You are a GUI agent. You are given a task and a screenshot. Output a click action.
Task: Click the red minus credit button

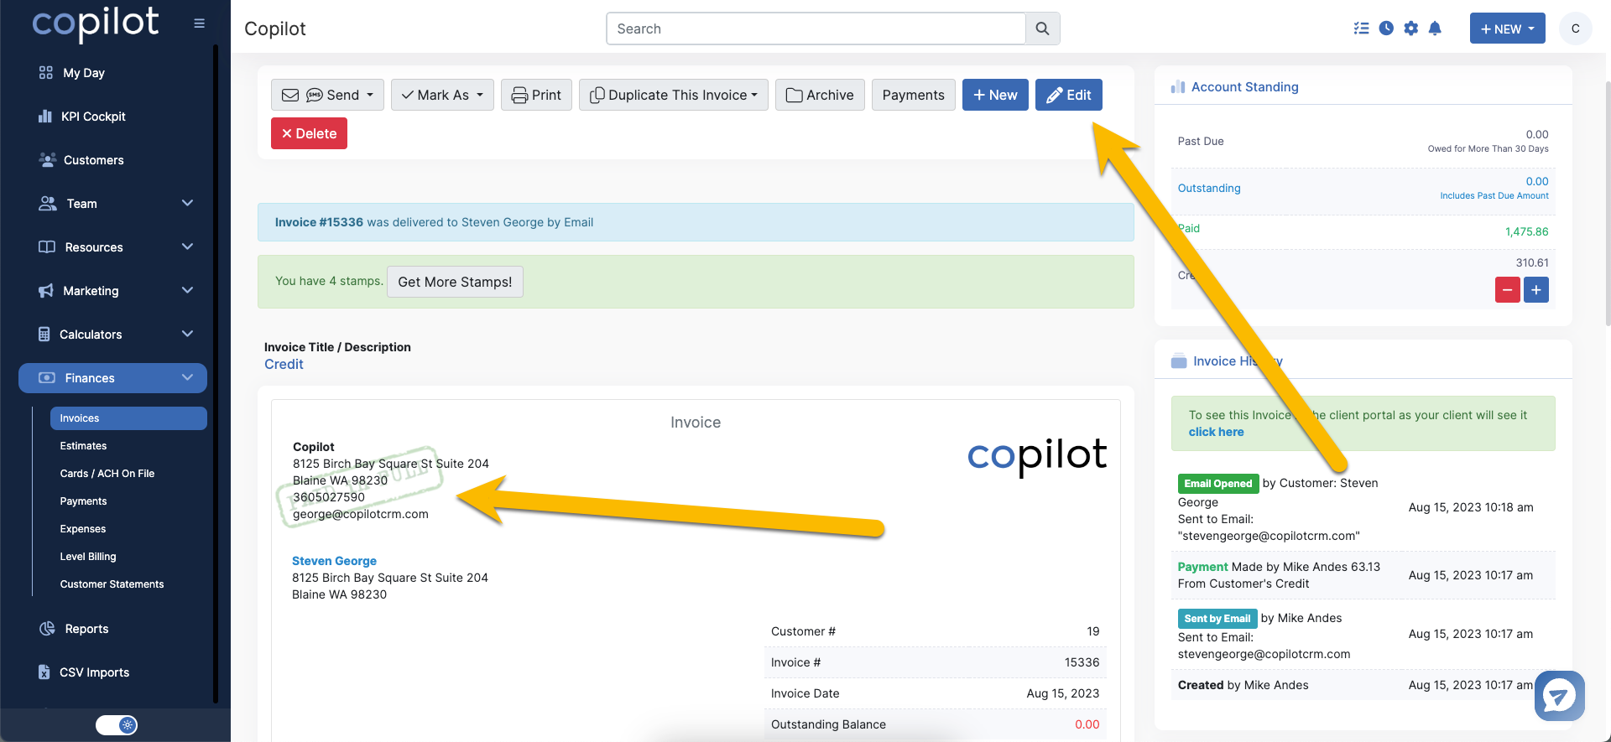(1507, 290)
